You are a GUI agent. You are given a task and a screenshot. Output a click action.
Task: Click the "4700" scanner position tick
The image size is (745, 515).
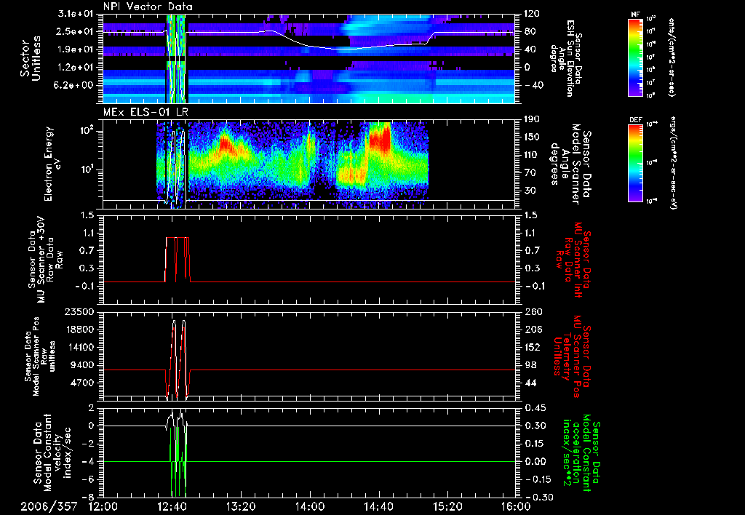click(83, 383)
